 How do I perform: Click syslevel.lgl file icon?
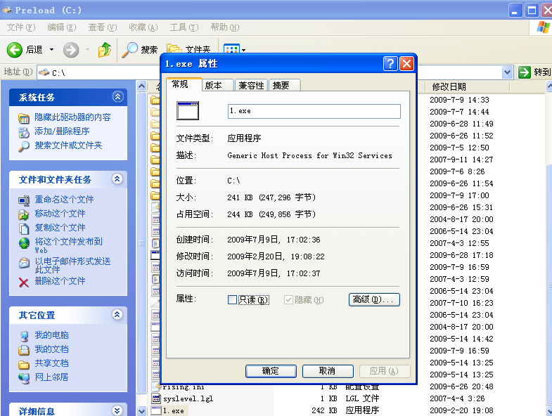(x=155, y=398)
